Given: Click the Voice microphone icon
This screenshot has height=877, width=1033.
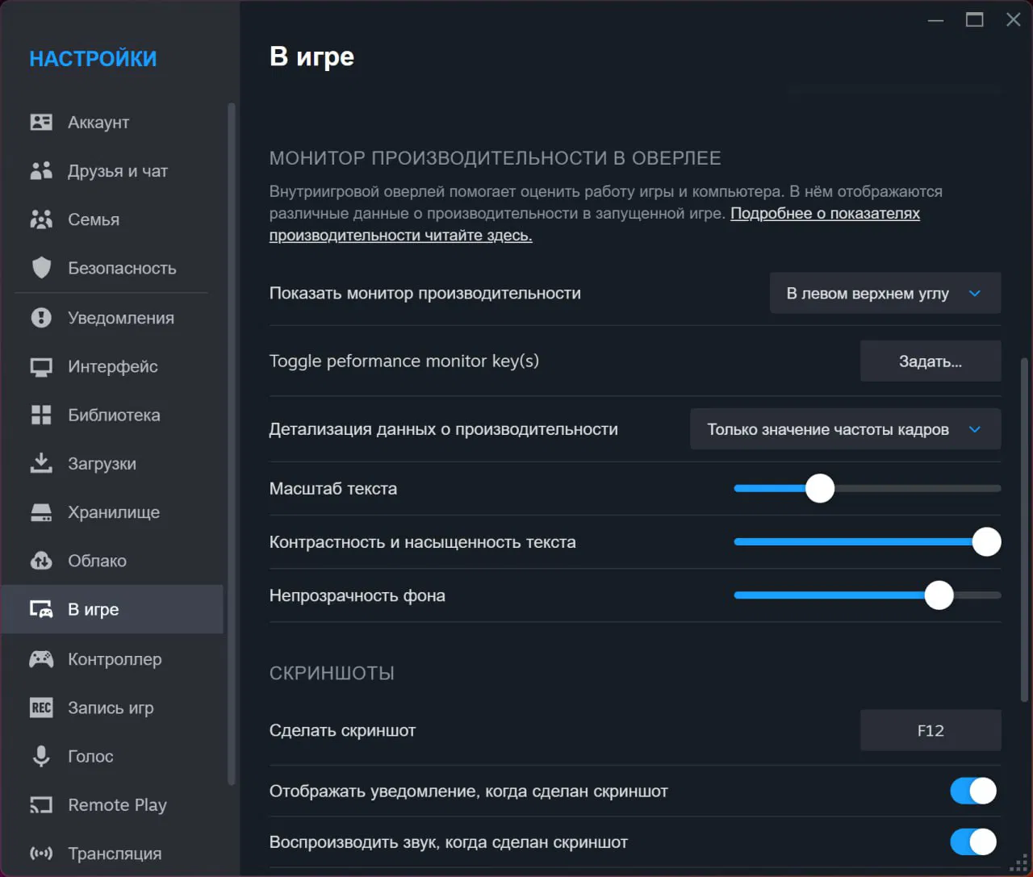Looking at the screenshot, I should (x=41, y=756).
